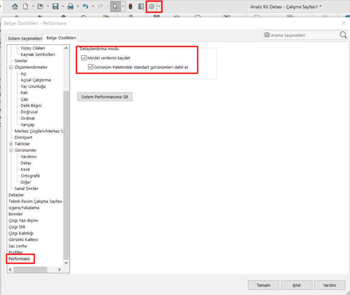Create a new document with the New icon
The height and width of the screenshot is (295, 350).
[x=26, y=6]
